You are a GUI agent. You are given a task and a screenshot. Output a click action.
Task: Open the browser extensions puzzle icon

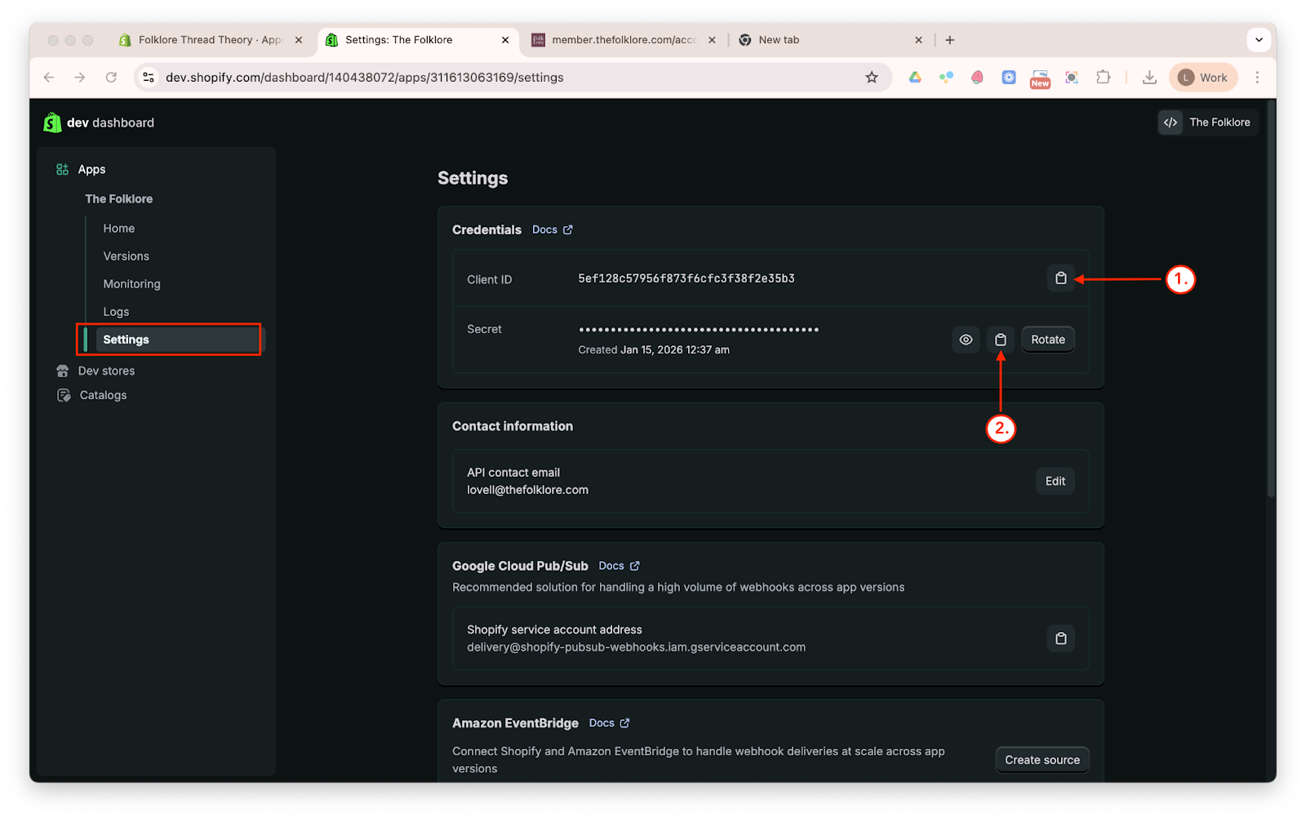pyautogui.click(x=1103, y=78)
